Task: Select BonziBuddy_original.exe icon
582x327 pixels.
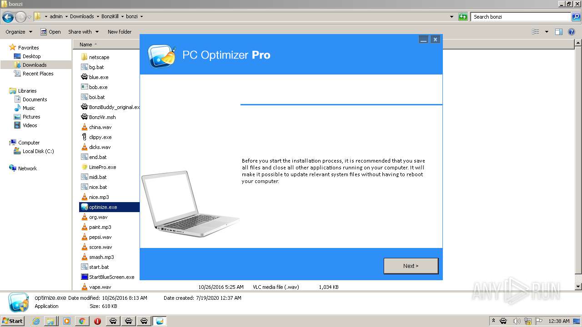Action: (x=84, y=107)
